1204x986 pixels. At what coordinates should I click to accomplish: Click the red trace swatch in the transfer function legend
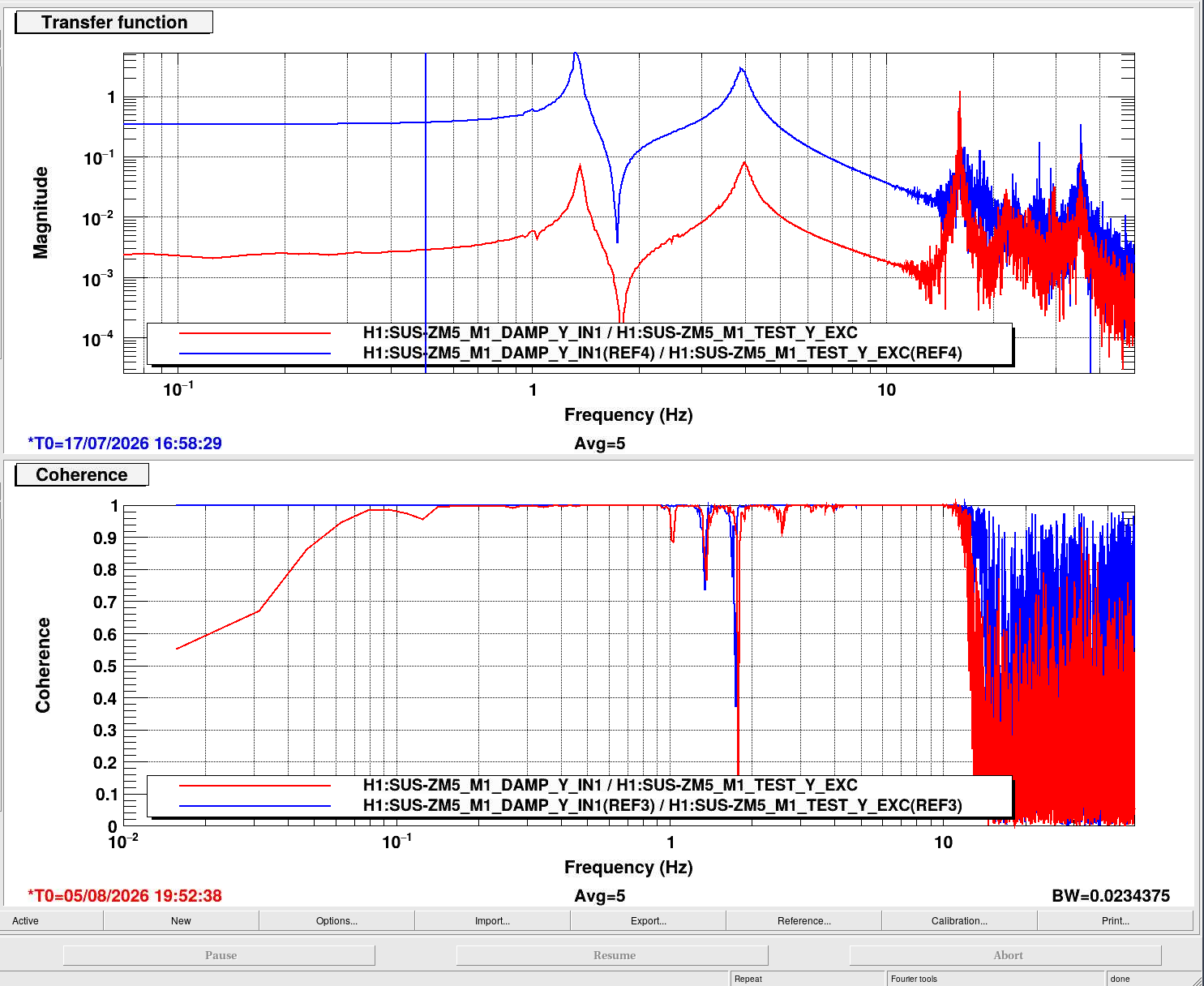(255, 333)
